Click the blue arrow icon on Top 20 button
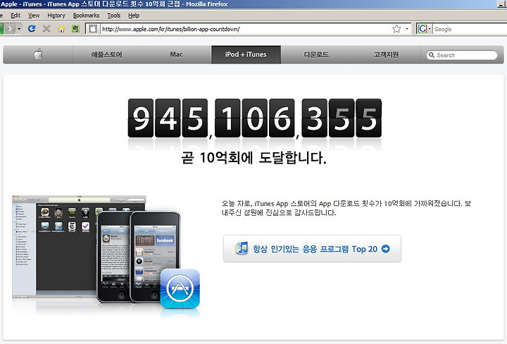Image resolution: width=507 pixels, height=344 pixels. 385,249
